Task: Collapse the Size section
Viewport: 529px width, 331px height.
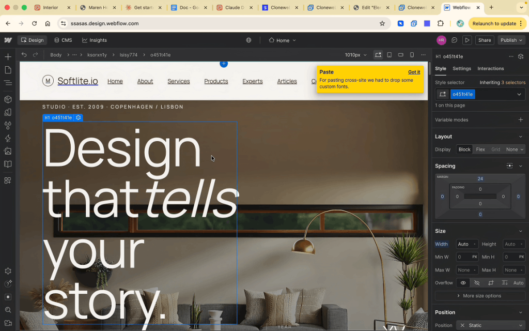Action: point(521,231)
